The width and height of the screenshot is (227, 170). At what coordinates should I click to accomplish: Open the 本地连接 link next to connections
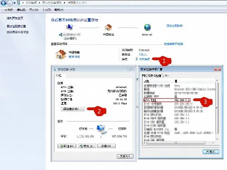pos(144,59)
